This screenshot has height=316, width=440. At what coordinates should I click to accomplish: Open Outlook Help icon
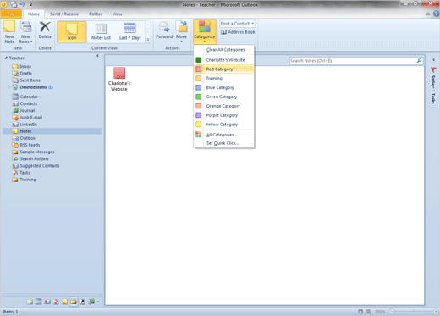pyautogui.click(x=436, y=14)
